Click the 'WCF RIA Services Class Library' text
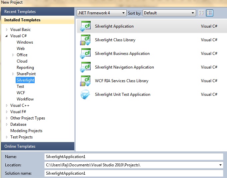 coord(122,81)
